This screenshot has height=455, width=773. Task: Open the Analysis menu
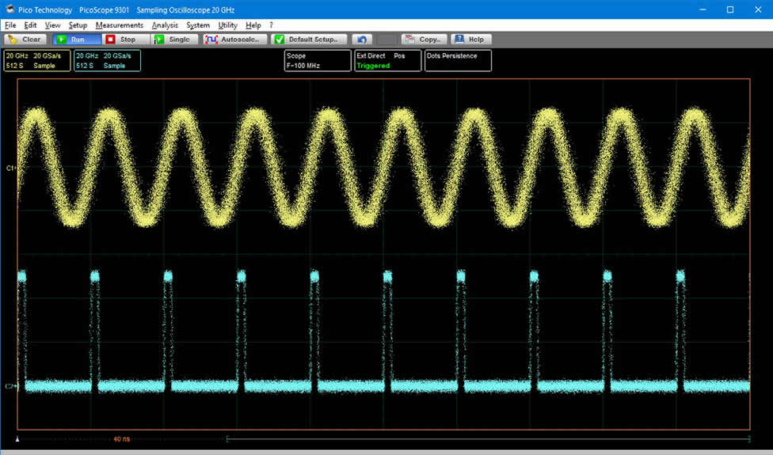tap(166, 25)
